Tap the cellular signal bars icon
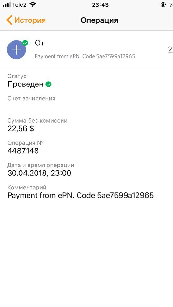Image resolution: width=173 pixels, height=307 pixels. coord(7,5)
